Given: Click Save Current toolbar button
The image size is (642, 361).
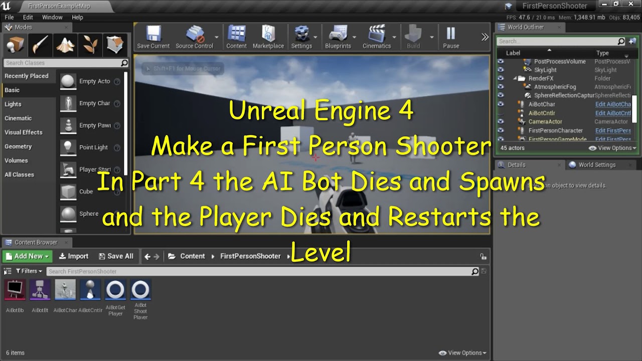Looking at the screenshot, I should [153, 37].
